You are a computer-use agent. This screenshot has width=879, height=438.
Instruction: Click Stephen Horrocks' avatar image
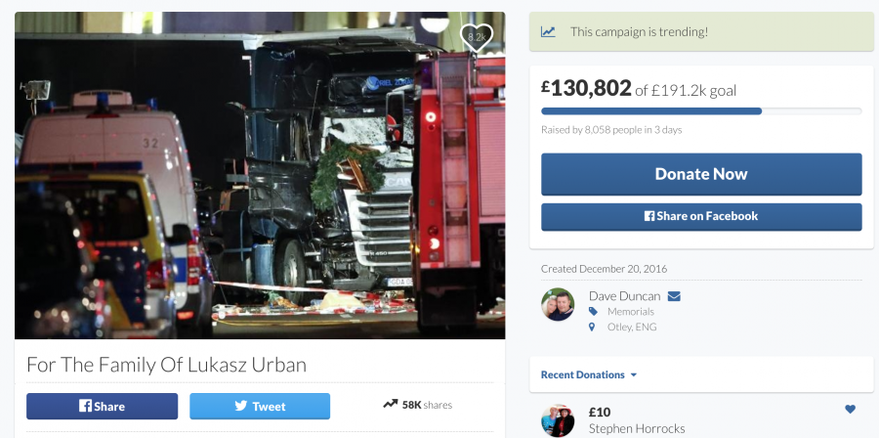558,420
